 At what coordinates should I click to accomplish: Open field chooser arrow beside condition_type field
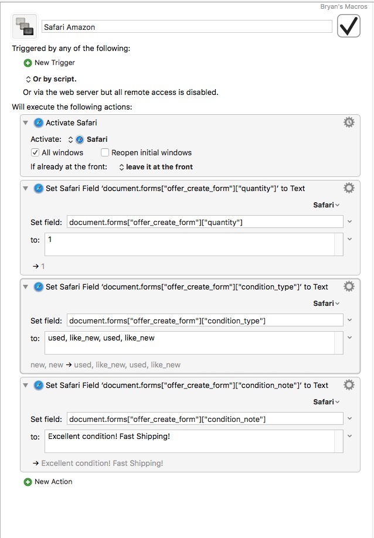(x=349, y=320)
